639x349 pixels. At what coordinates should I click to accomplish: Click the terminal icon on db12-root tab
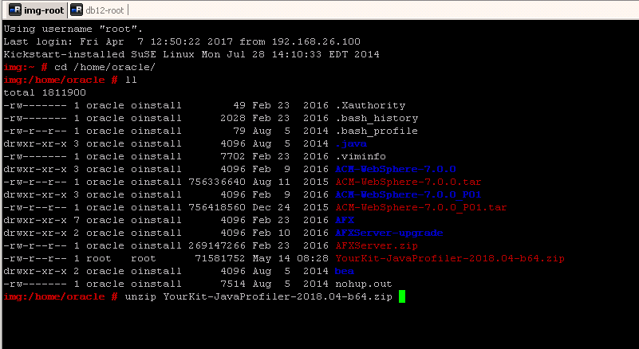pos(76,10)
